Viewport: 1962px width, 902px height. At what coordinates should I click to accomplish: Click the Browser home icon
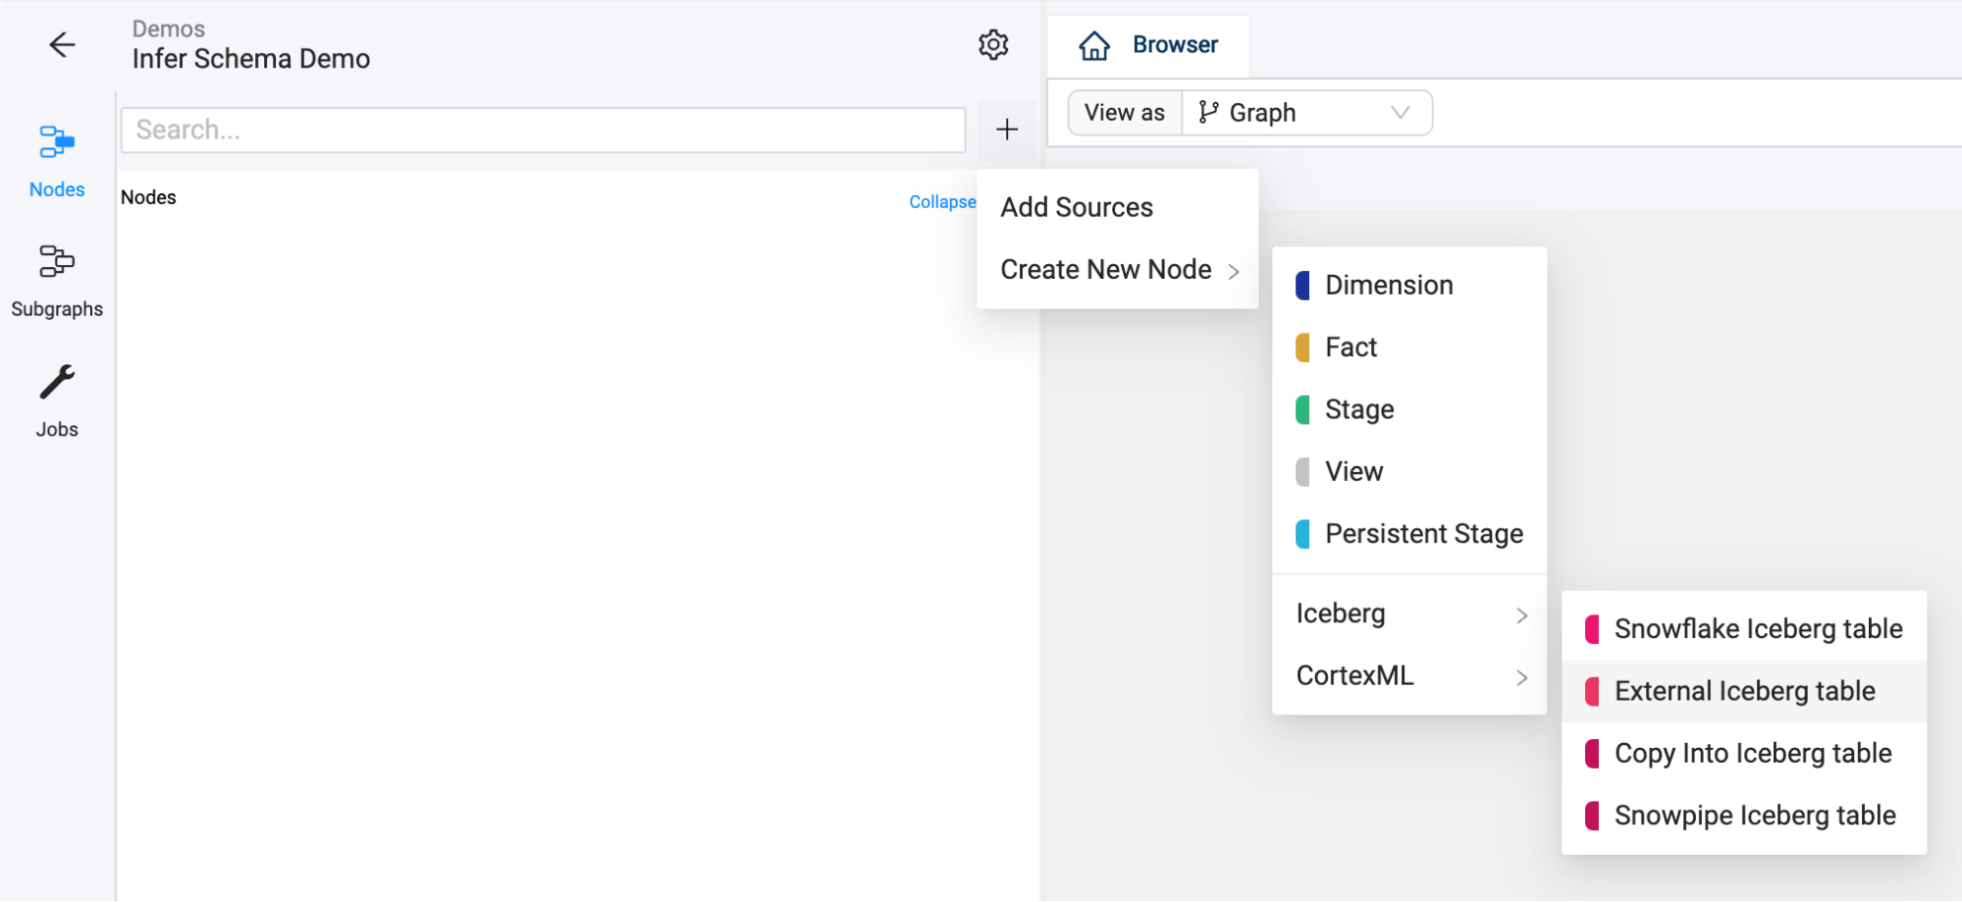(x=1094, y=46)
